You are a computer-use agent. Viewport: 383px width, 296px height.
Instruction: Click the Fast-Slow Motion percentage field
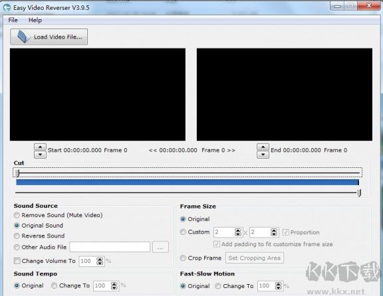click(x=267, y=286)
